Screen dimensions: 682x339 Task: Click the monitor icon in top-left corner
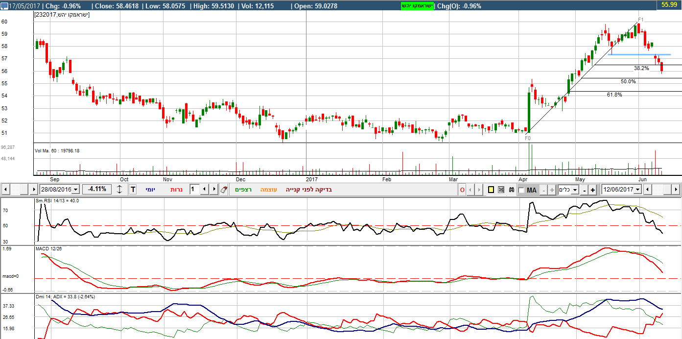pos(4,6)
